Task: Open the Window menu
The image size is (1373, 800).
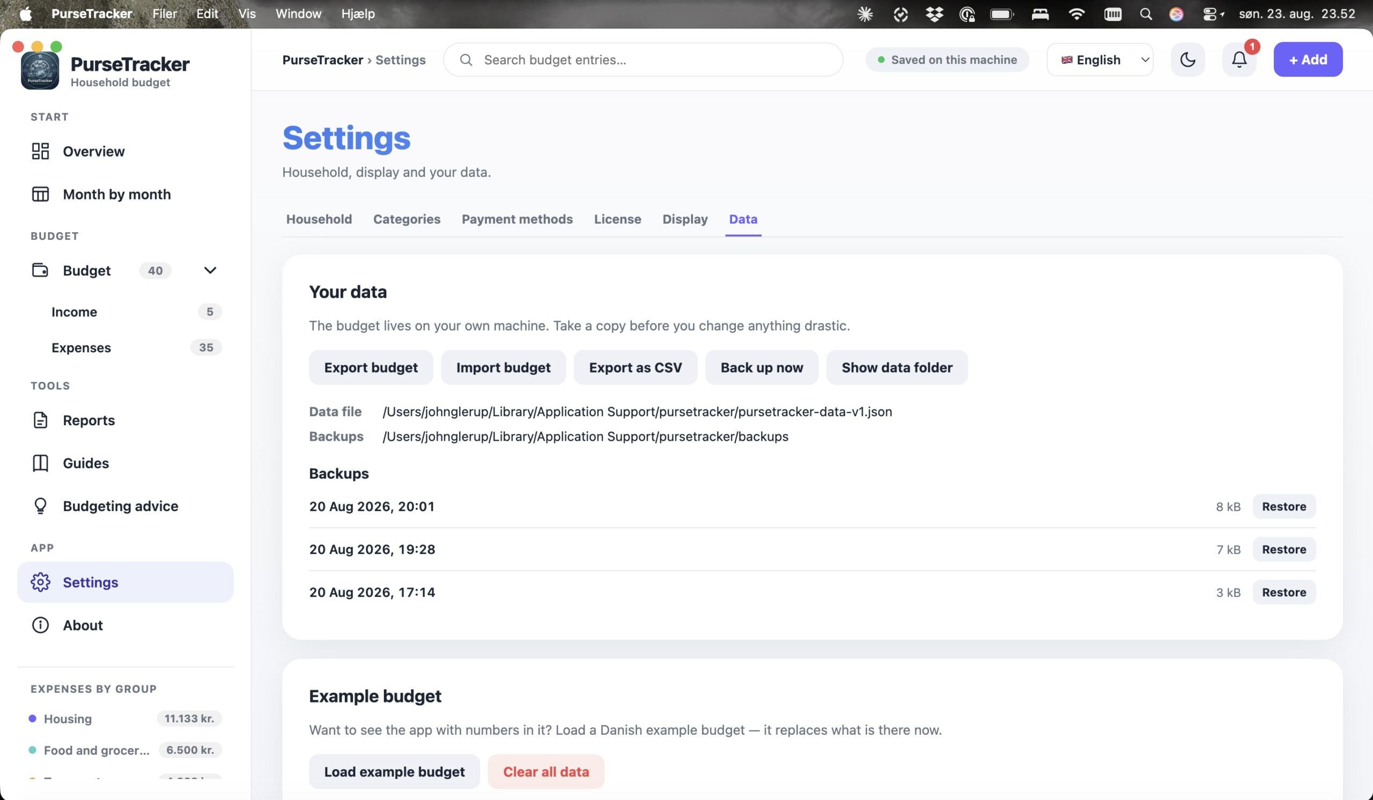Action: click(298, 13)
